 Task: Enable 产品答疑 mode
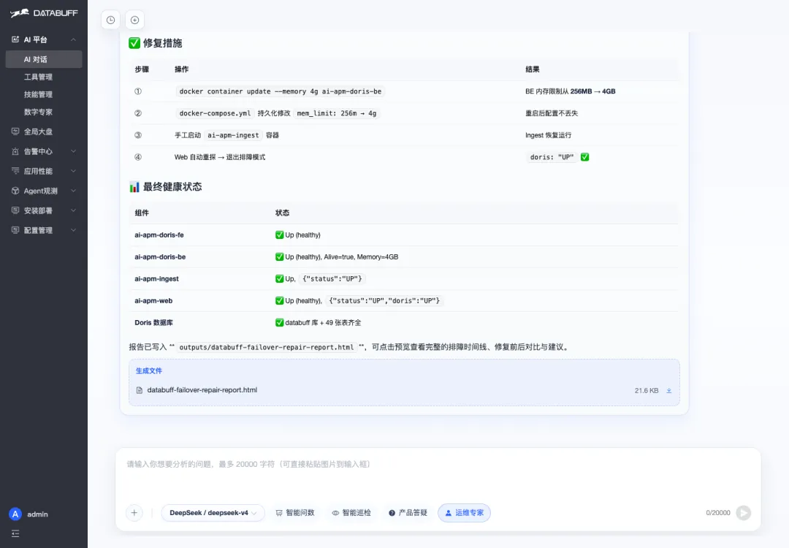[408, 513]
